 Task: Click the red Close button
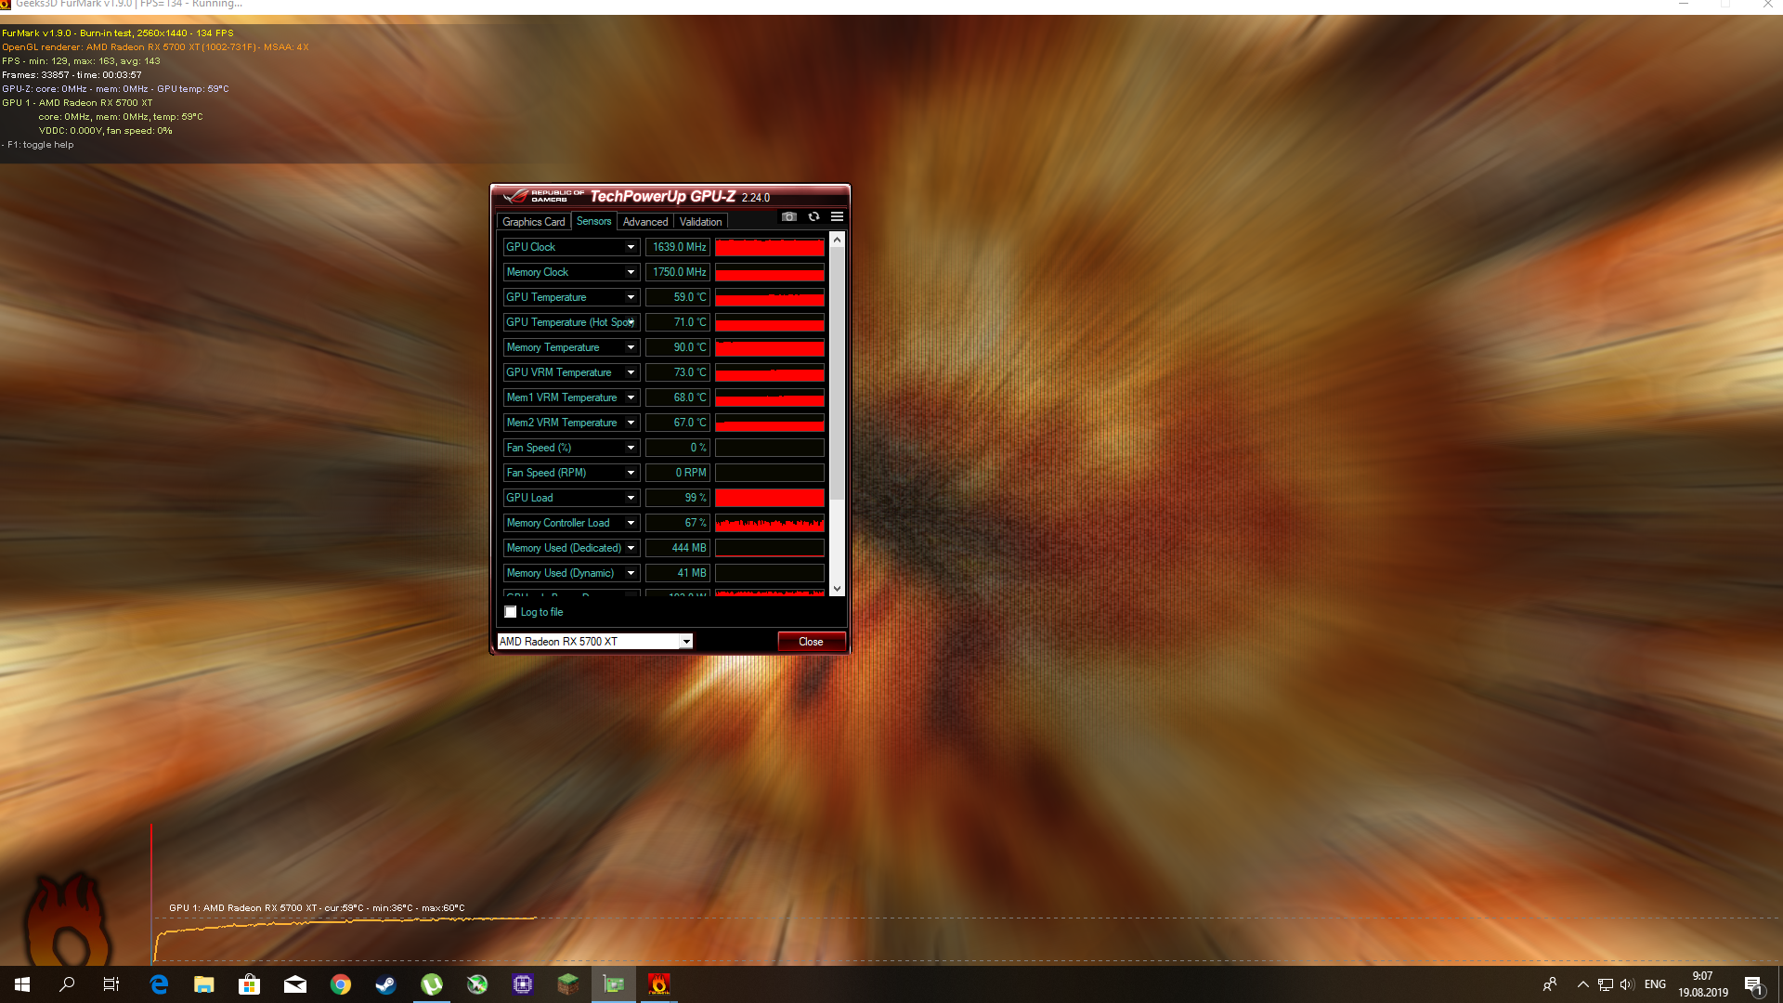coord(811,642)
